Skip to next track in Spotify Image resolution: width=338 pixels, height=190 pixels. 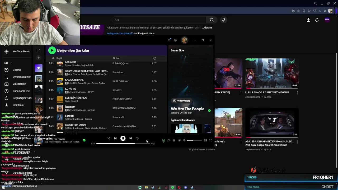[x=130, y=138]
